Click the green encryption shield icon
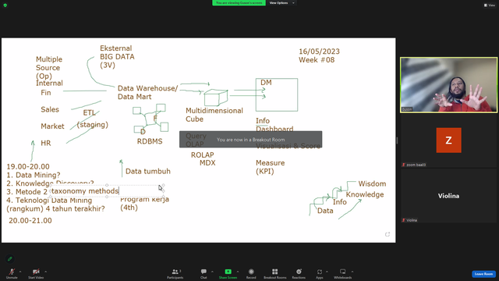 [x=5, y=5]
